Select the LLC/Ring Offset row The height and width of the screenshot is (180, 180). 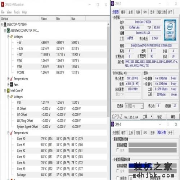click(62, 121)
